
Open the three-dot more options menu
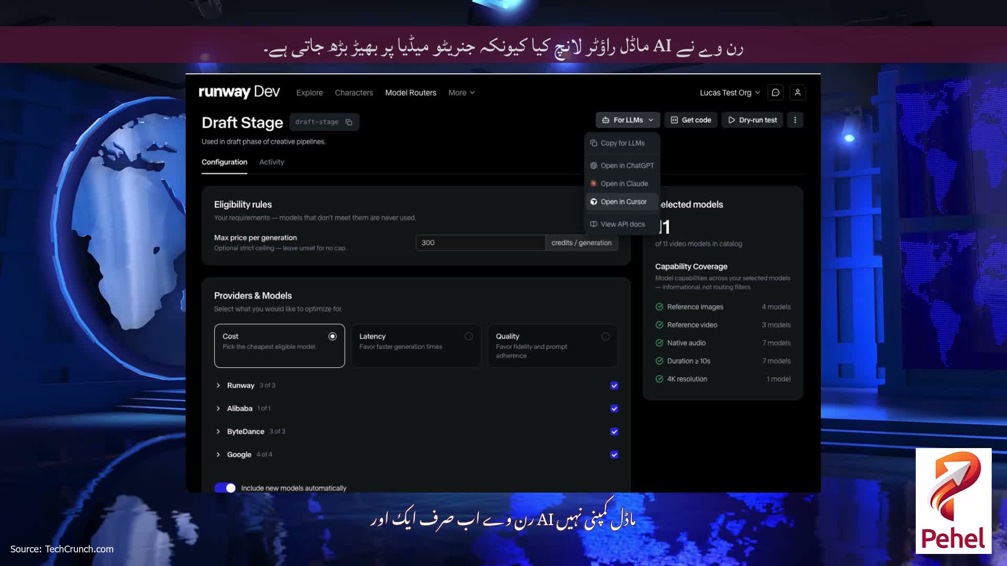click(x=795, y=120)
